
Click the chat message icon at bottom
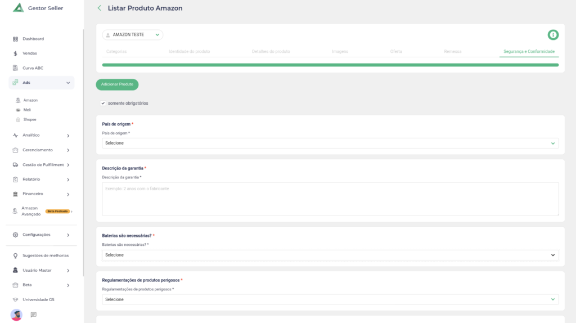pos(33,315)
